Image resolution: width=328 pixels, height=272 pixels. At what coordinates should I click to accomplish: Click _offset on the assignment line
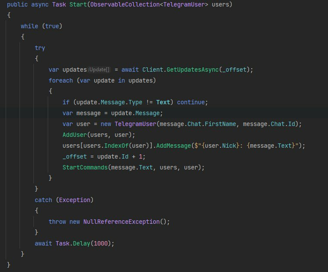[x=75, y=156]
